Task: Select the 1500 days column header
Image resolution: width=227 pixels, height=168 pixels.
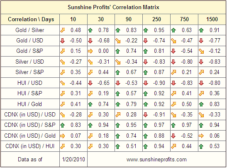Action: coord(212,19)
